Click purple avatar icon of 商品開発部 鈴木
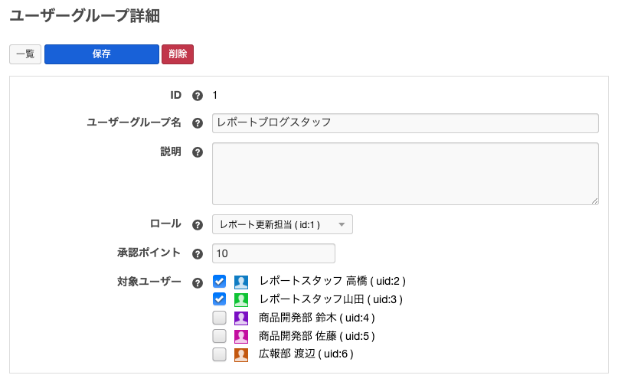Image resolution: width=618 pixels, height=385 pixels. [x=241, y=318]
